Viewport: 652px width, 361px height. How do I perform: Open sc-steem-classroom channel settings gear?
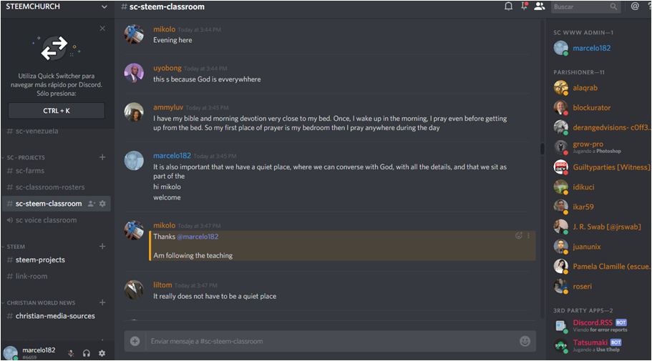coord(102,204)
